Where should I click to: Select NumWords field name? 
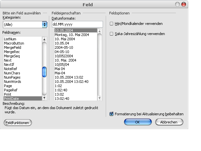point(23,82)
